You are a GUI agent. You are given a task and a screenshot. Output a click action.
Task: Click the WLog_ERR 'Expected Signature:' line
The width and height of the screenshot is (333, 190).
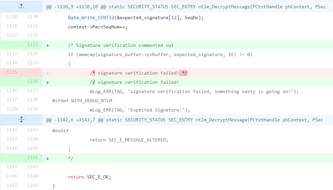140,110
